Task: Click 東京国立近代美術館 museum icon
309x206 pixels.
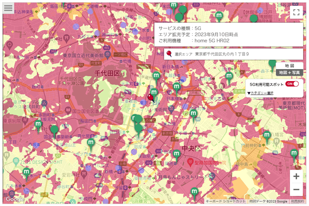Action: (107, 55)
